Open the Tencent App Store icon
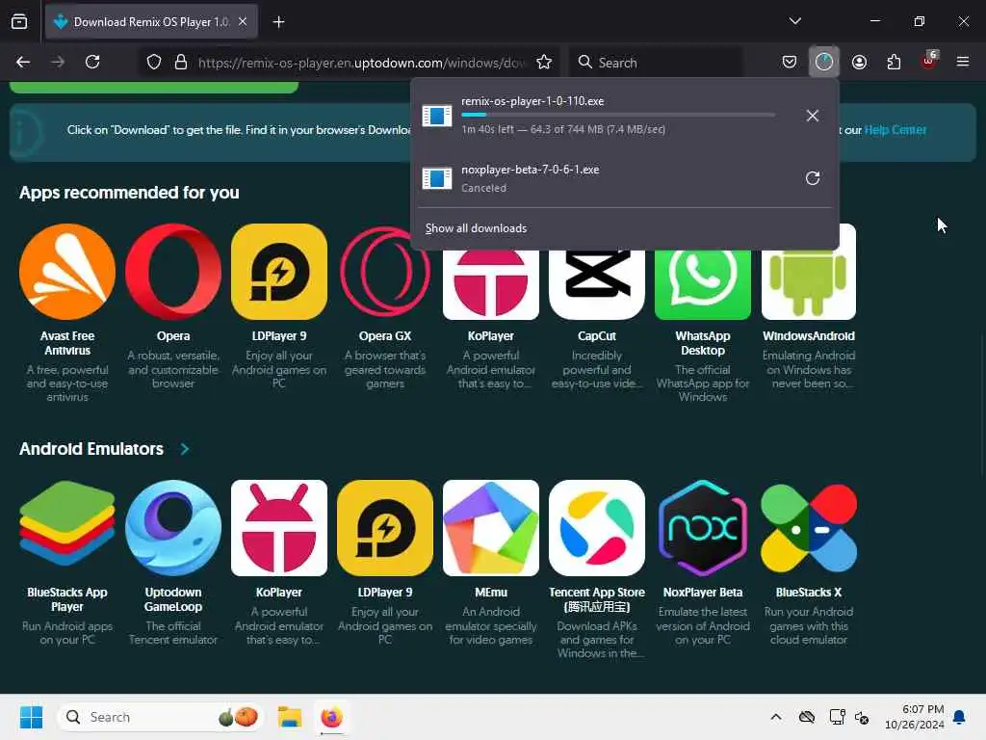This screenshot has width=986, height=740. pyautogui.click(x=597, y=528)
